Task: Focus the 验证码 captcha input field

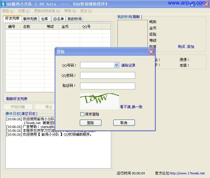Action: click(107, 86)
